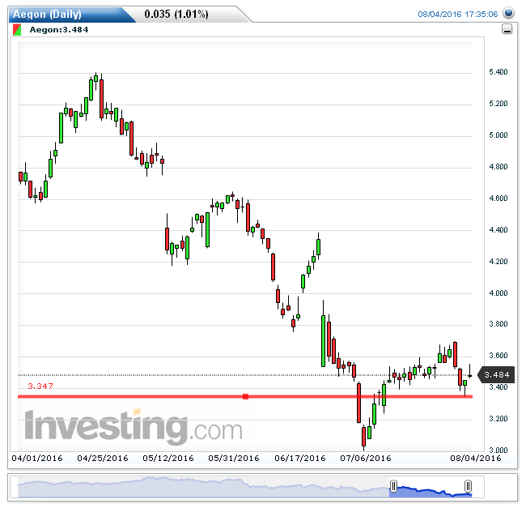Click the 4.600 price axis label
The height and width of the screenshot is (508, 526).
498,199
